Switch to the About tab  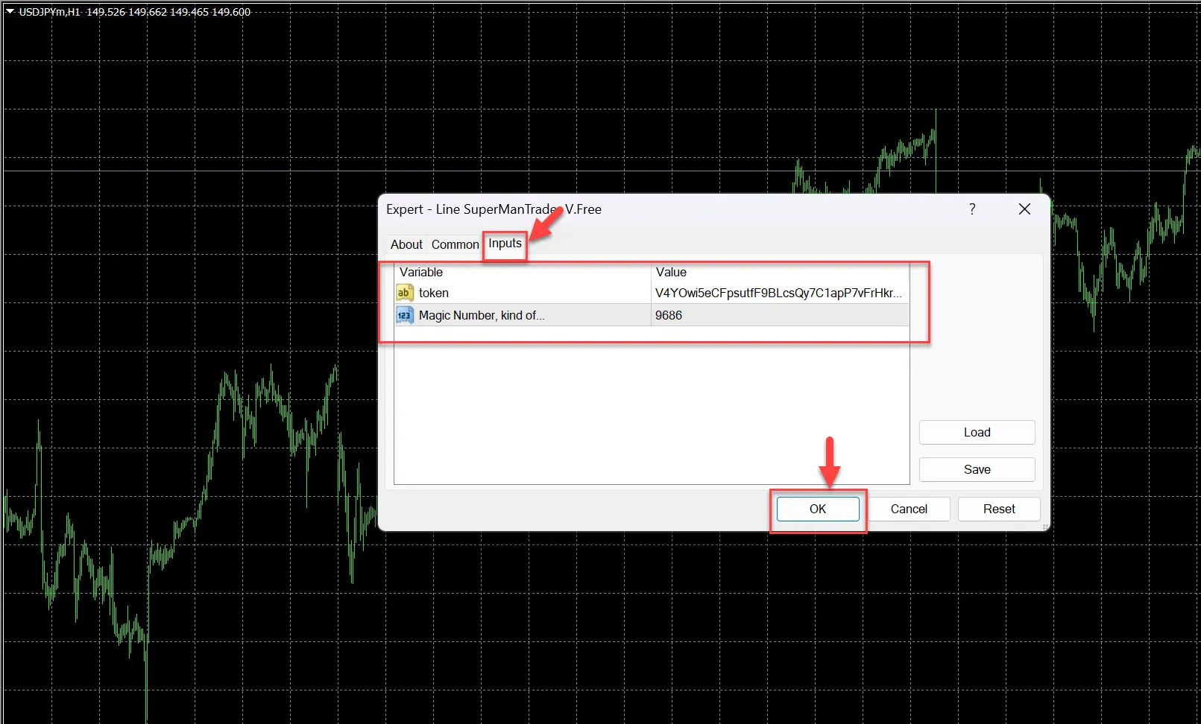(x=406, y=244)
